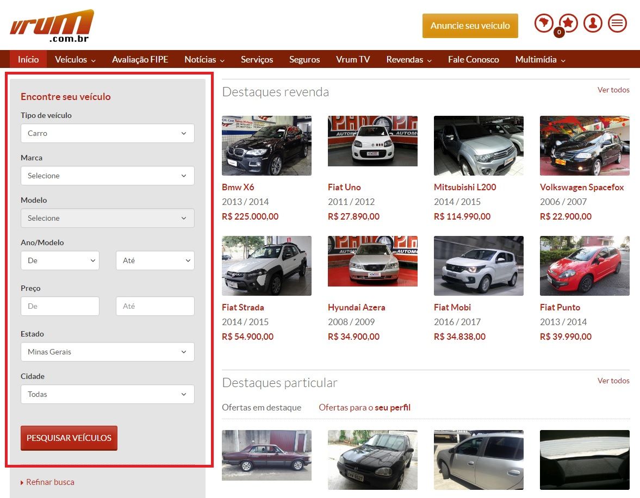This screenshot has height=498, width=640.
Task: Open the Serviços menu item
Action: [257, 59]
